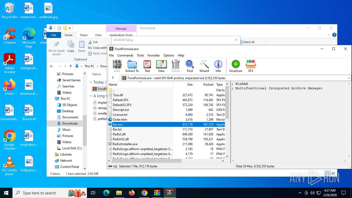Click Cut in Explorer ribbon
352x198 pixels.
93,42
